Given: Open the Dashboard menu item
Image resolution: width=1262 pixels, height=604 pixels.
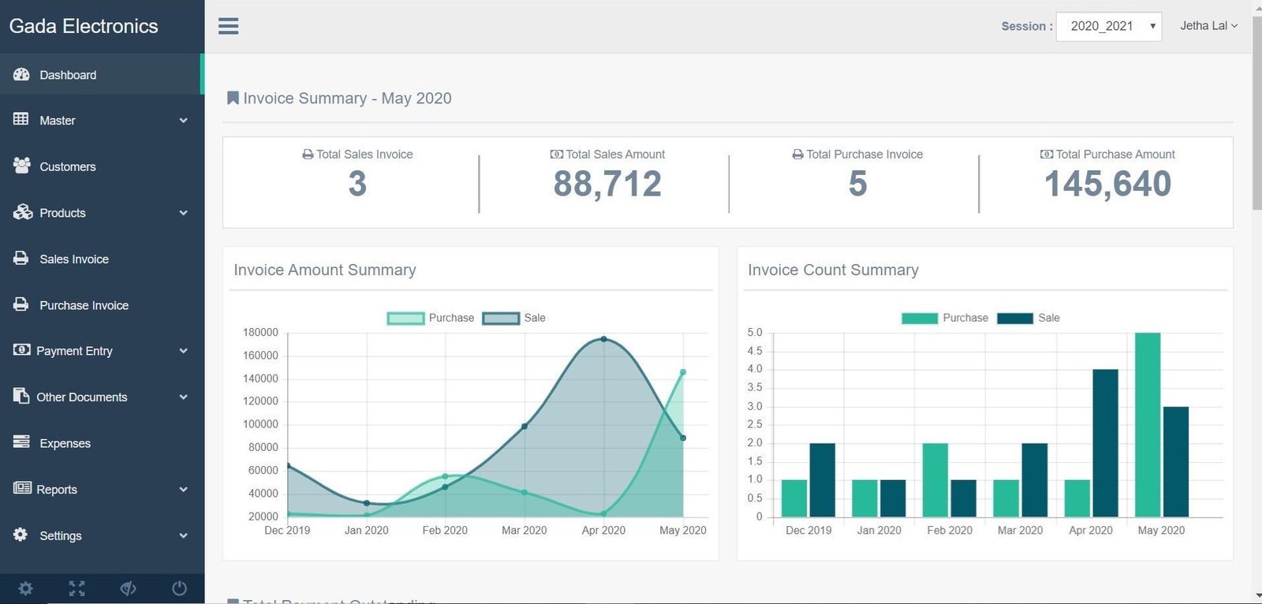Looking at the screenshot, I should tap(102, 74).
